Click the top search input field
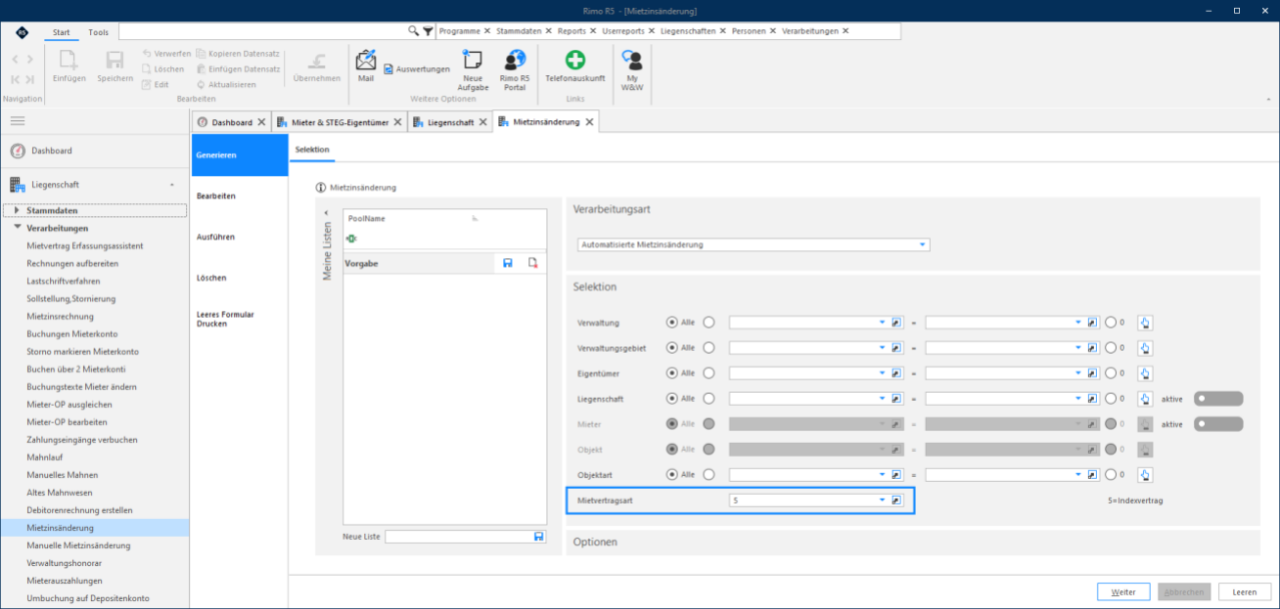 coord(262,31)
